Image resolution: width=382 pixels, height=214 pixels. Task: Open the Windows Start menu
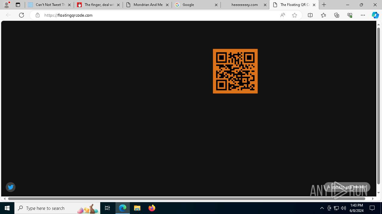(x=7, y=208)
